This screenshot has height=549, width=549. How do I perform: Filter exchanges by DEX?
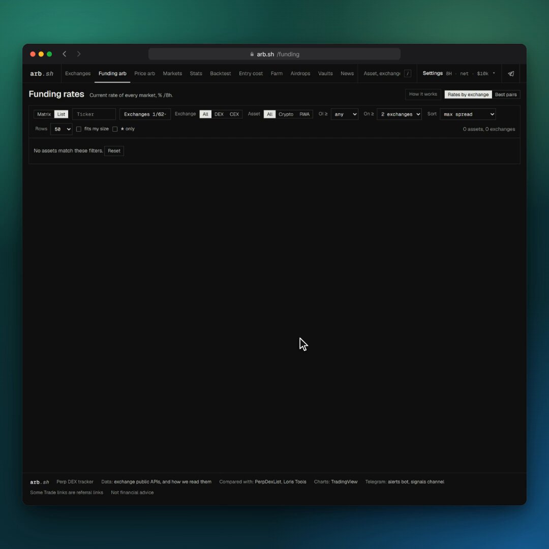coord(219,114)
